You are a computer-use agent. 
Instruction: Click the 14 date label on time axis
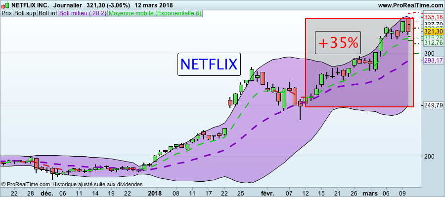click(x=95, y=194)
